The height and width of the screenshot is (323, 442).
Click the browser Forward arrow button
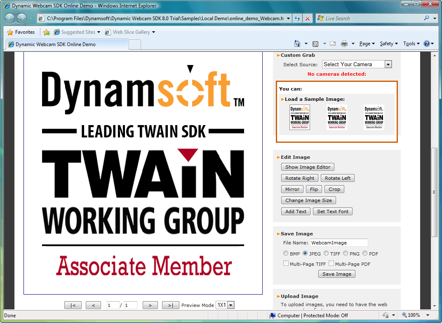click(x=22, y=19)
